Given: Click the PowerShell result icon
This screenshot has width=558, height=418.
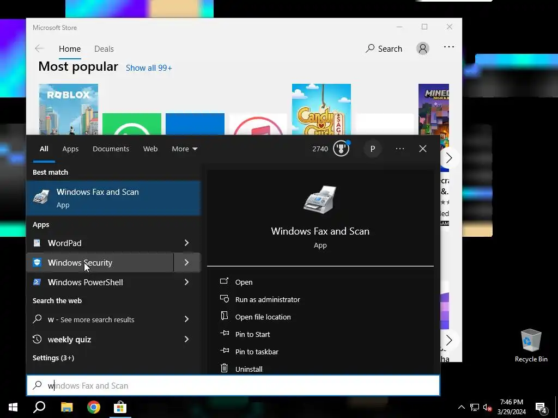Looking at the screenshot, I should pyautogui.click(x=37, y=282).
